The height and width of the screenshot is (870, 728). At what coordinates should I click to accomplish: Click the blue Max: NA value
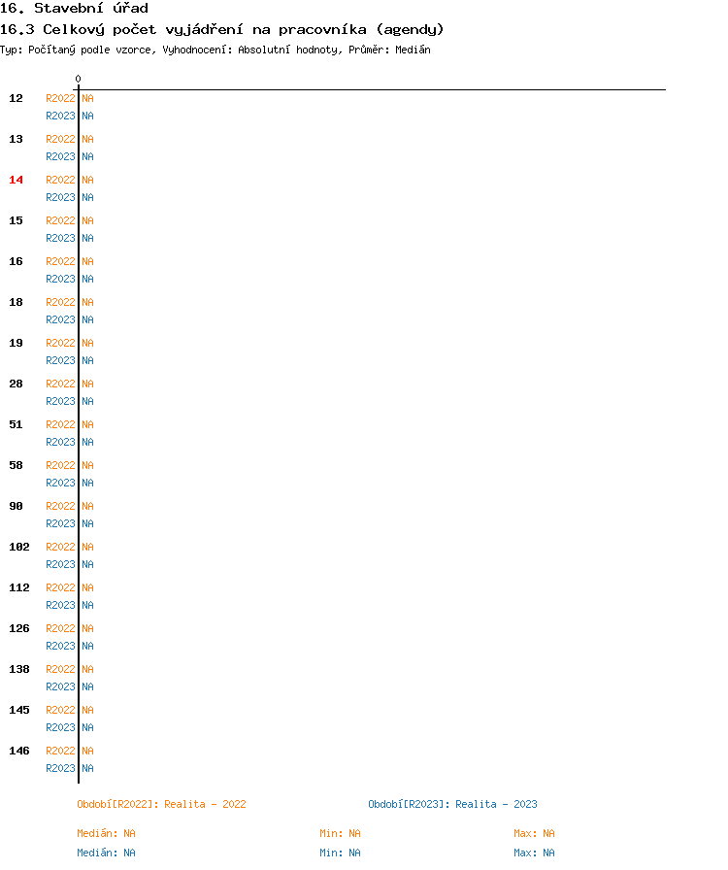click(x=534, y=853)
